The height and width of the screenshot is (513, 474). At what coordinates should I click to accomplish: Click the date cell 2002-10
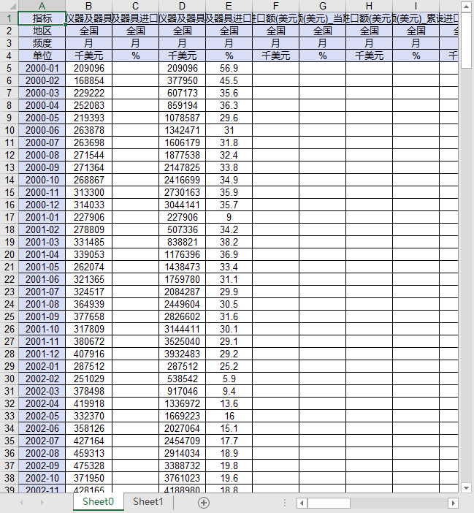click(42, 479)
